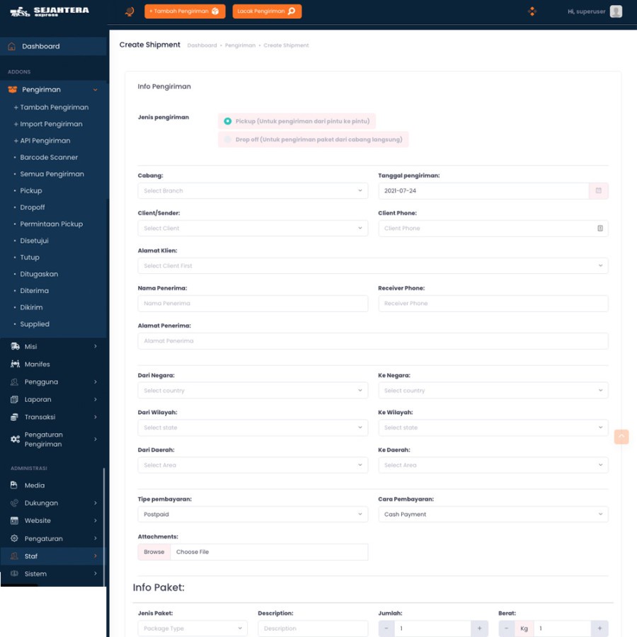Click the Tanggal pengiriman date field
Screen dimensions: 637x637
[x=483, y=191]
